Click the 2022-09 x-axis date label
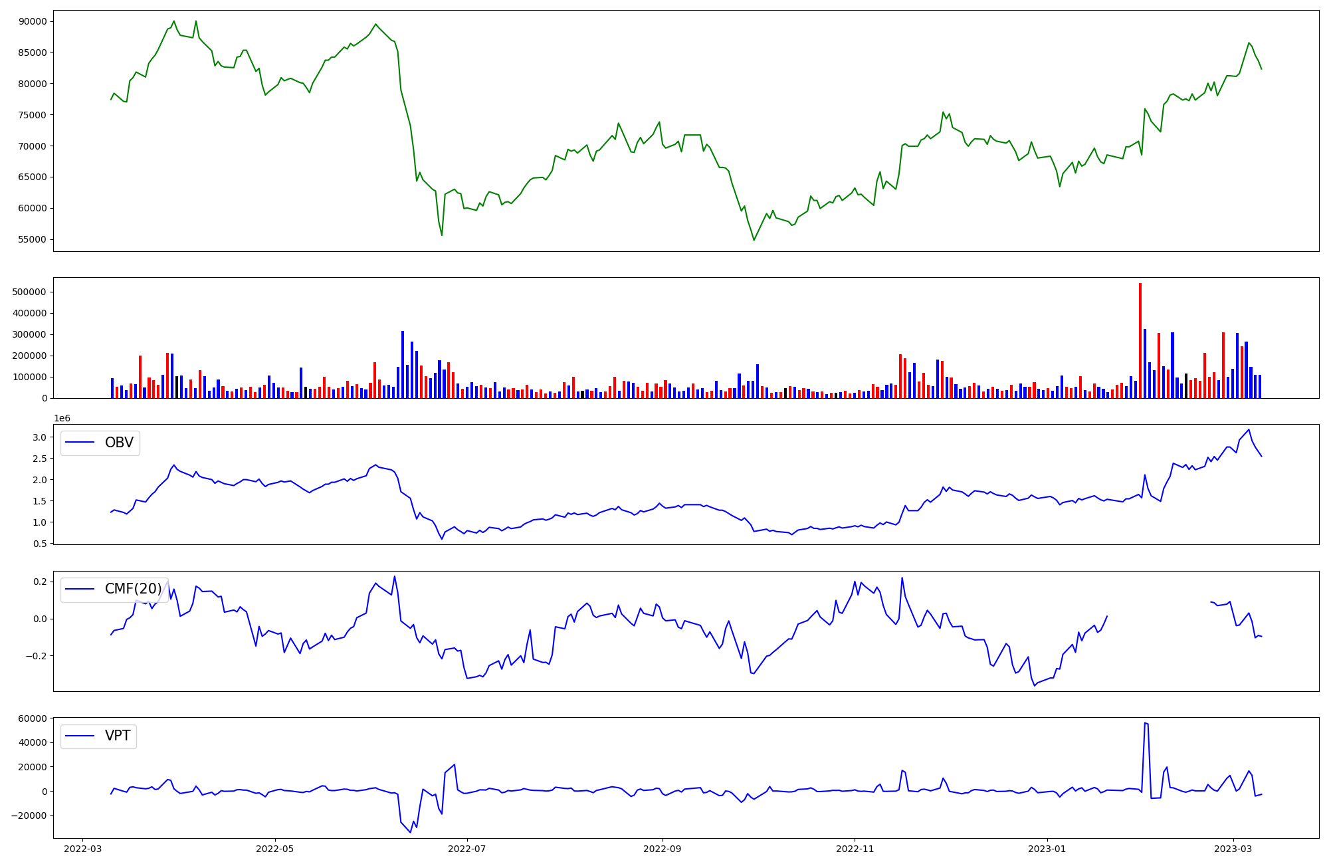Image resolution: width=1329 pixels, height=864 pixels. [663, 849]
